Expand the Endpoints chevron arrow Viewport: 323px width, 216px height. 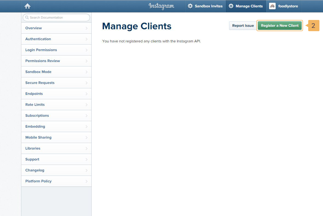point(86,94)
